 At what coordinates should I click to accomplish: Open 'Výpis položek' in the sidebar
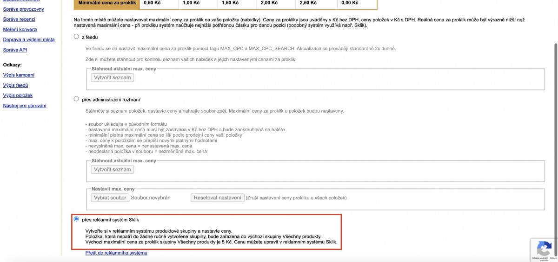click(18, 95)
